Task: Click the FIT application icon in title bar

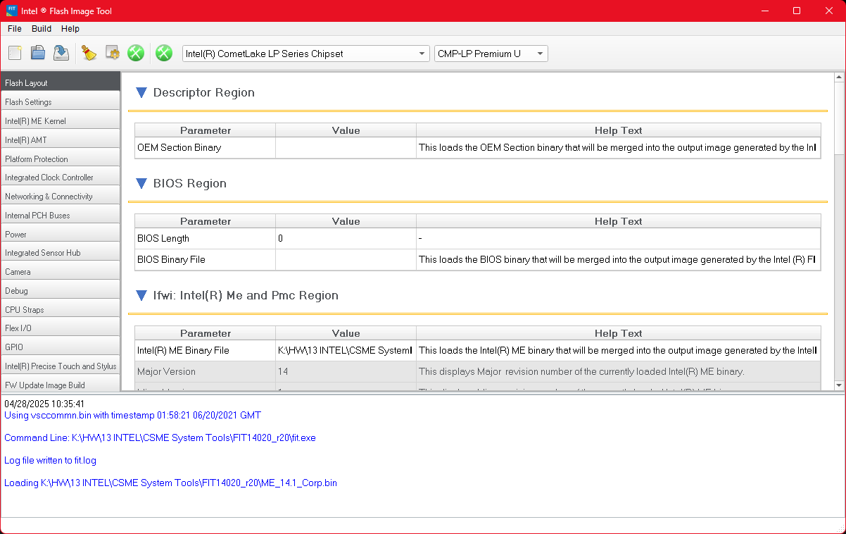Action: (12, 11)
